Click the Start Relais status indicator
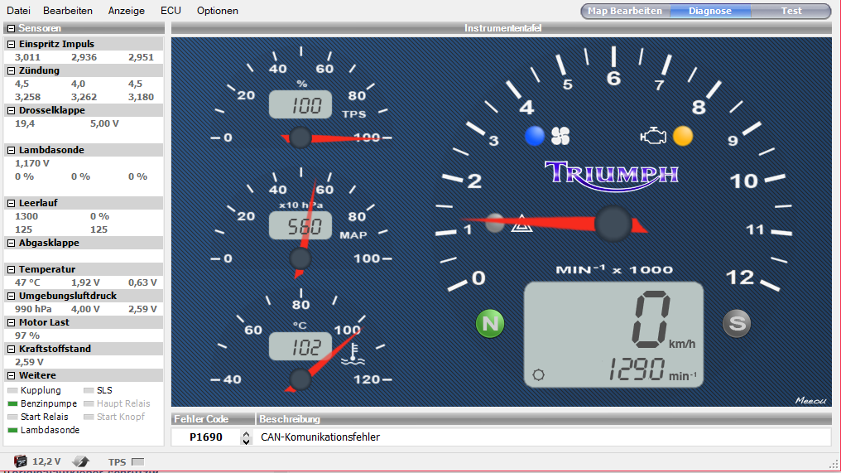Viewport: 841px width, 473px height. pos(13,417)
